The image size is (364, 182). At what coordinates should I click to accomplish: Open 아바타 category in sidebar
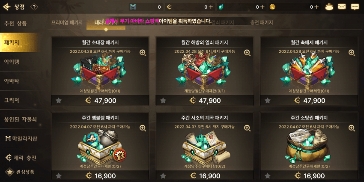click(x=12, y=81)
